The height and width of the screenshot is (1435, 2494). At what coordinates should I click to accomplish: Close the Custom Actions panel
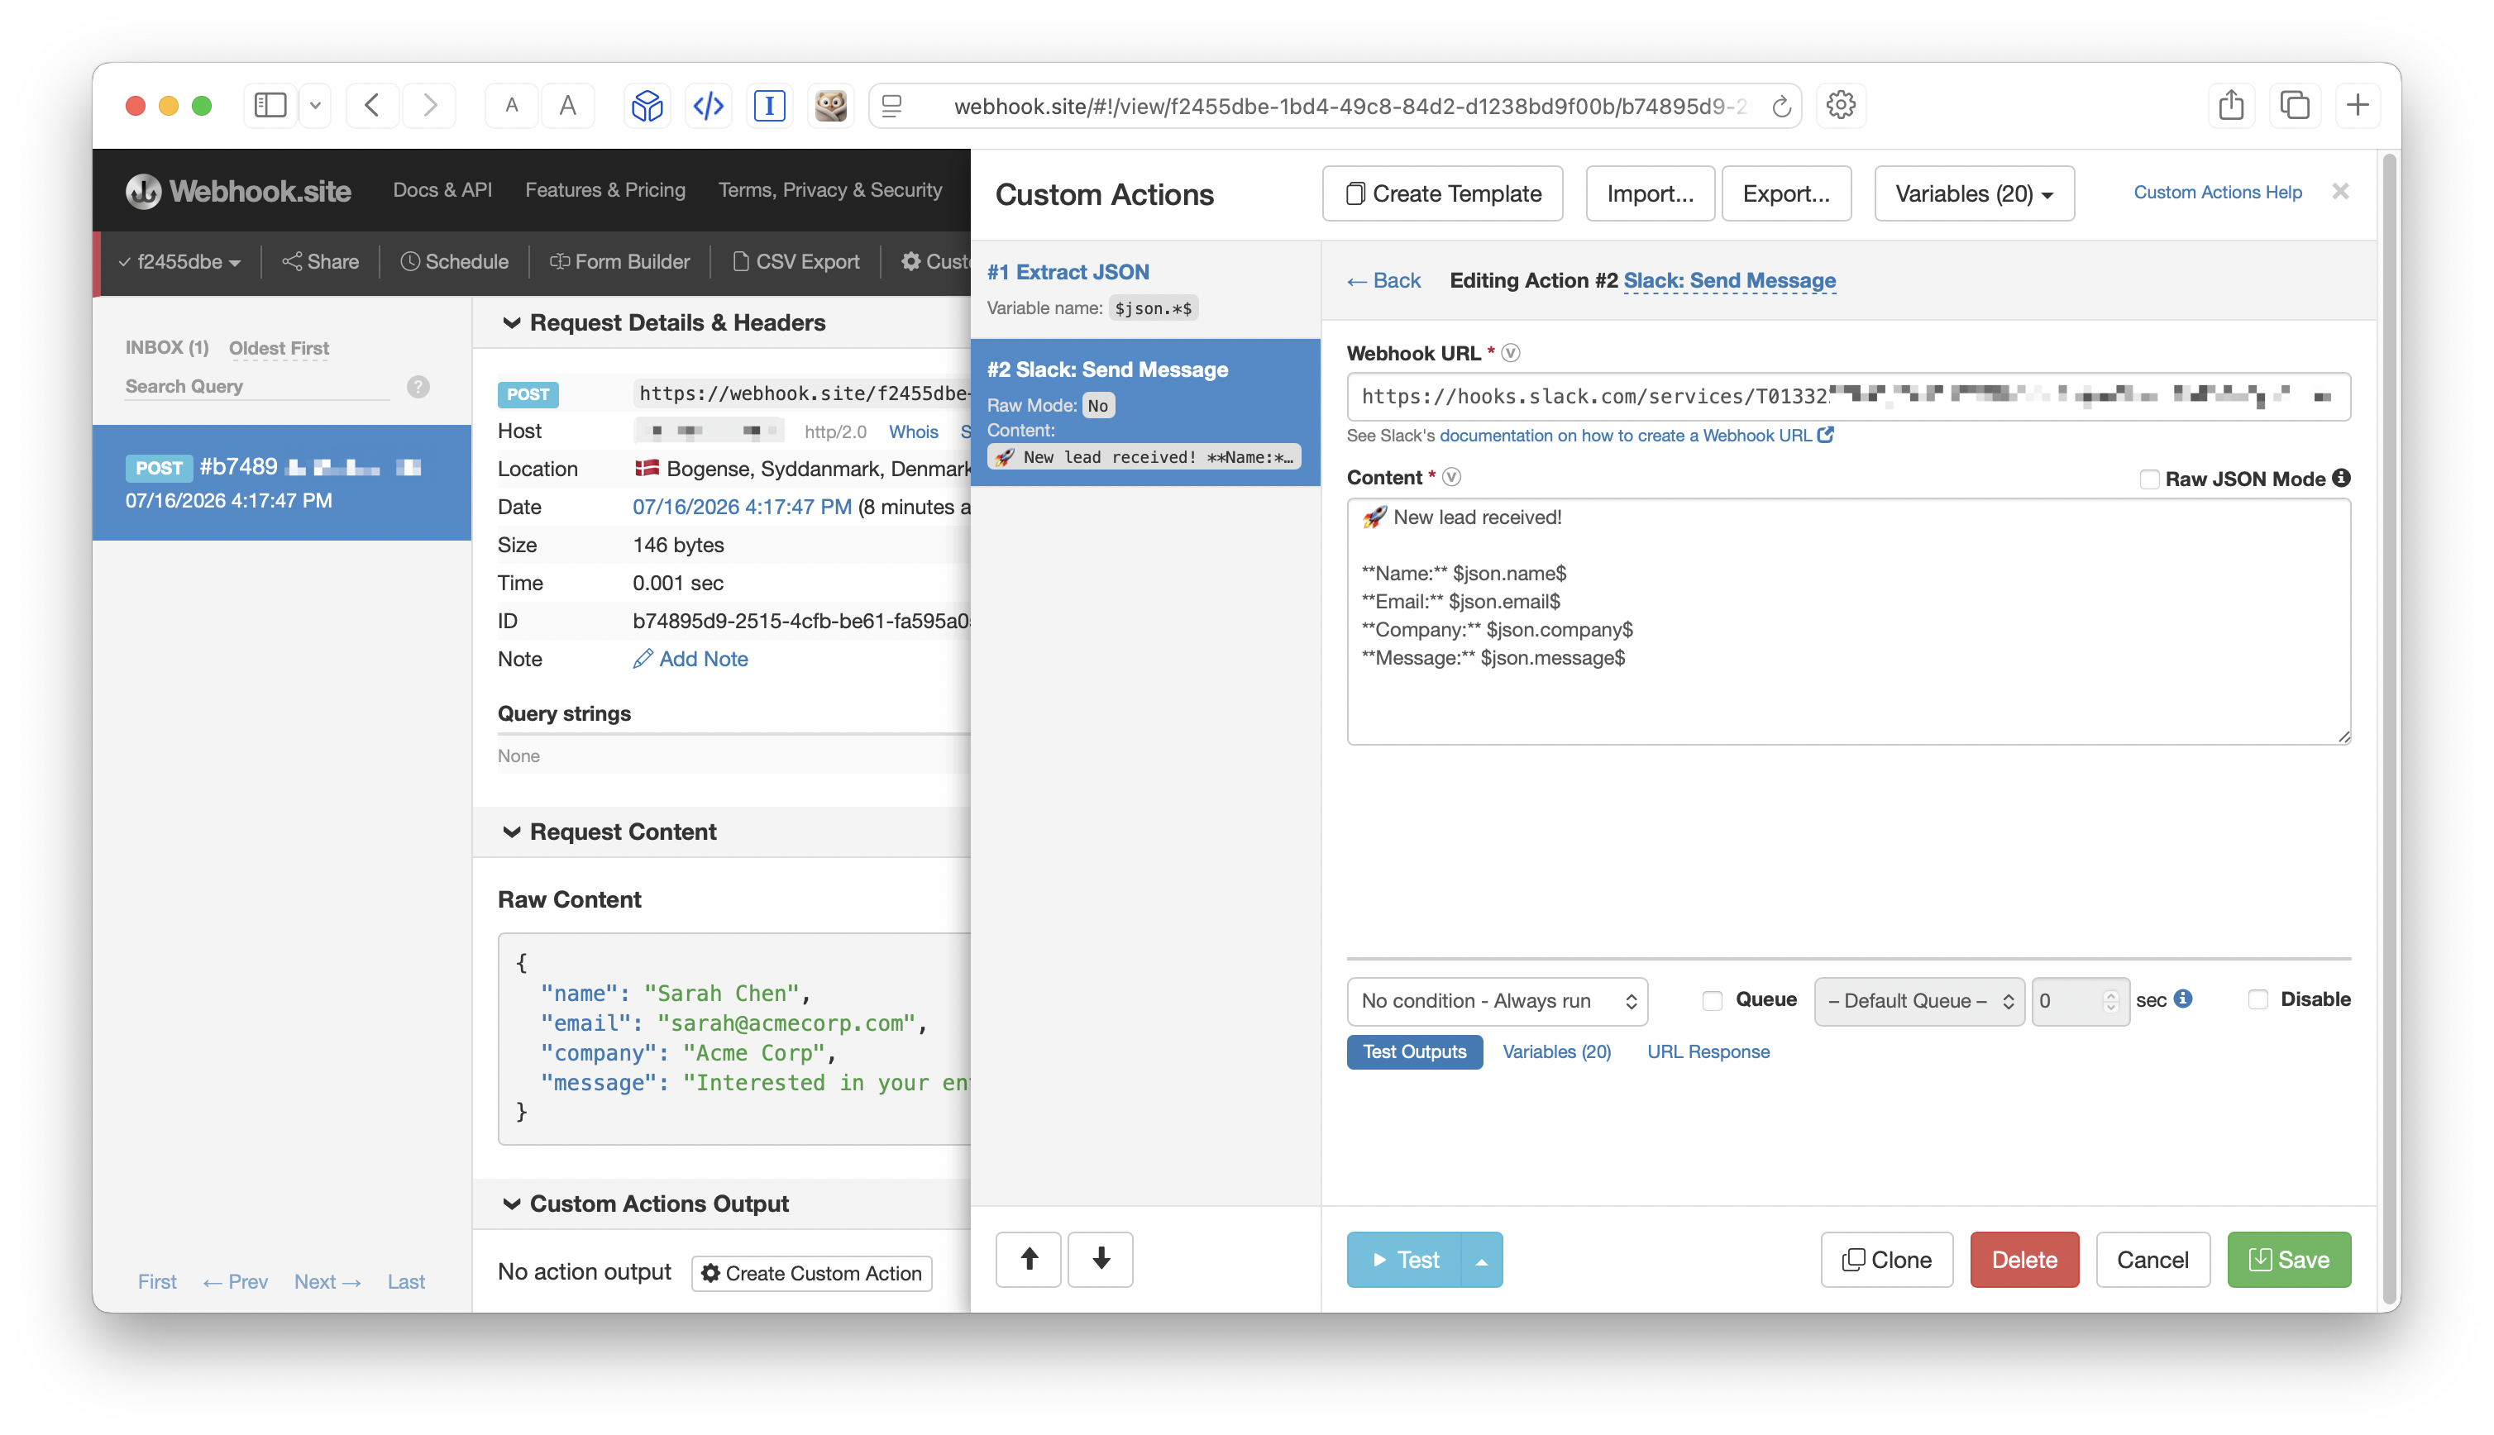tap(2340, 191)
